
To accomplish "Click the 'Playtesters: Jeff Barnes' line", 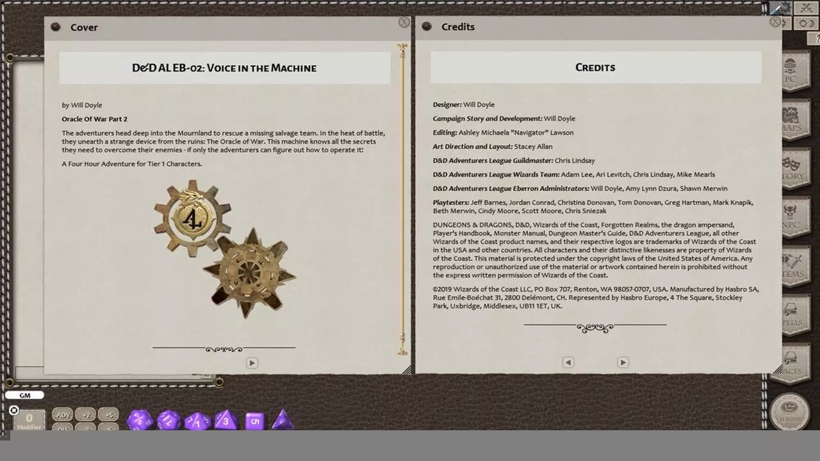I will pos(593,206).
